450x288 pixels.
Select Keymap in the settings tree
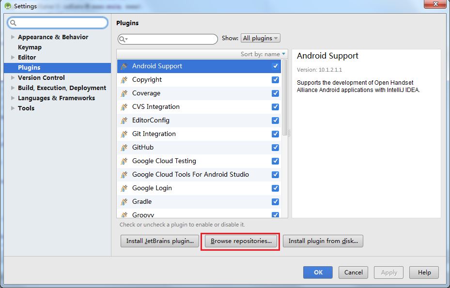tap(30, 47)
